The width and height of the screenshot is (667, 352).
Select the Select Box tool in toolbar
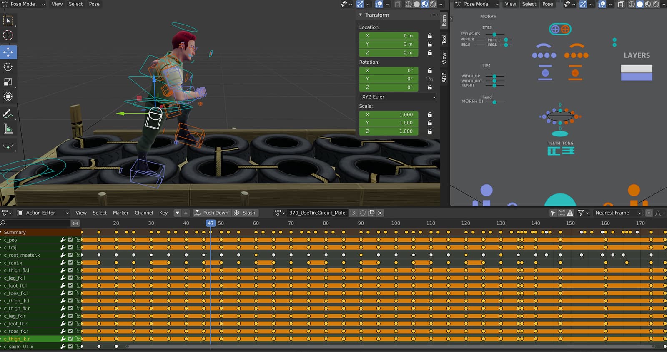pyautogui.click(x=8, y=20)
